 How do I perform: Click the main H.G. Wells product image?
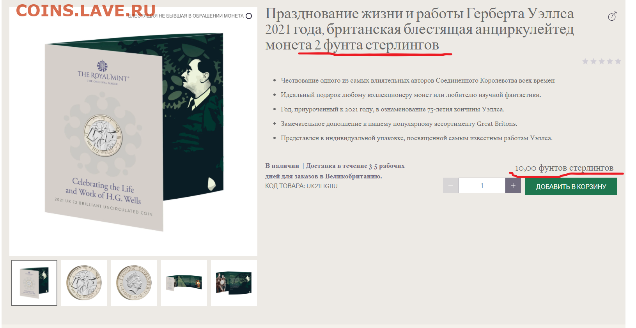pos(133,132)
